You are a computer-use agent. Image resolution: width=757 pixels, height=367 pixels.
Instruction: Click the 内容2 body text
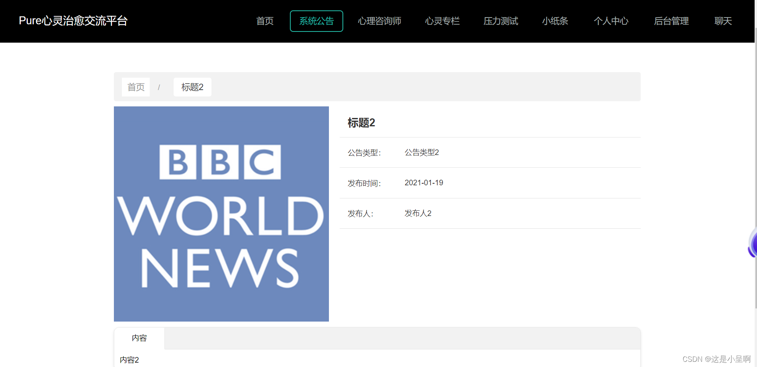[x=129, y=360]
